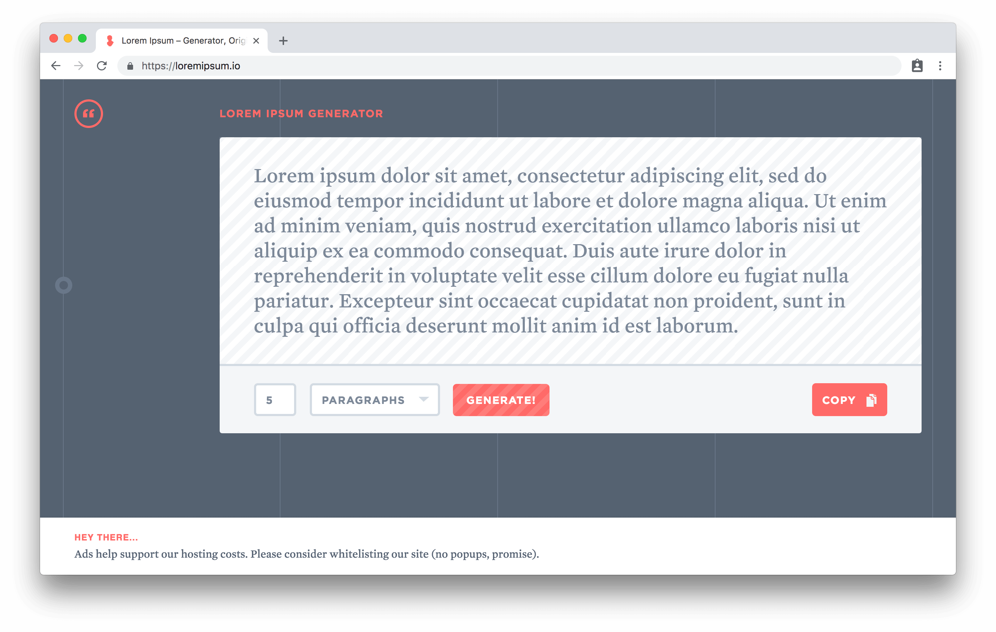Click the Copy icon button
The height and width of the screenshot is (632, 996).
tap(871, 399)
